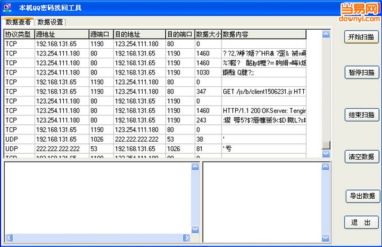Click the packet table's vertical scrollbar thumb
The image size is (382, 247).
pos(326,145)
